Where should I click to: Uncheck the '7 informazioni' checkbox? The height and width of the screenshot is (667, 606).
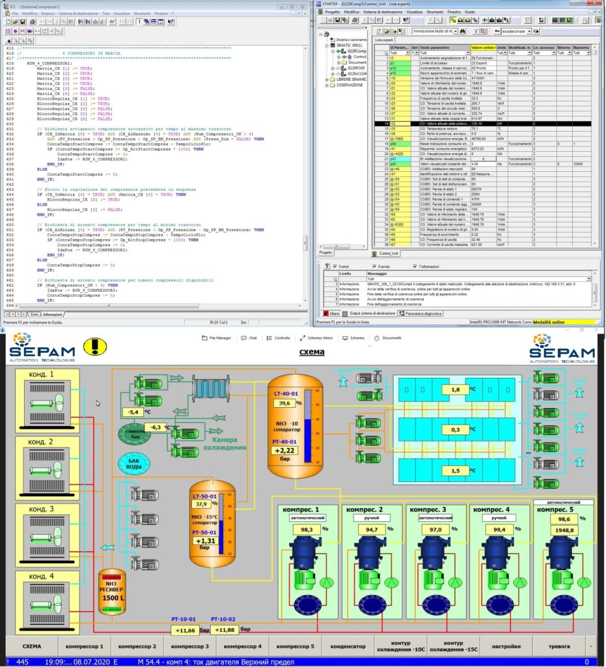[415, 266]
